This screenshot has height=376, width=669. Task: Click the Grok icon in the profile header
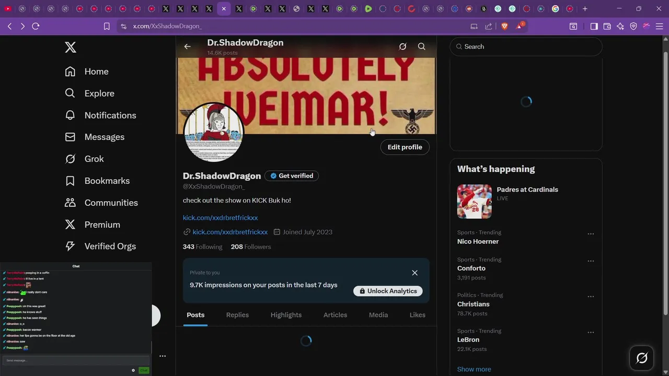(402, 46)
